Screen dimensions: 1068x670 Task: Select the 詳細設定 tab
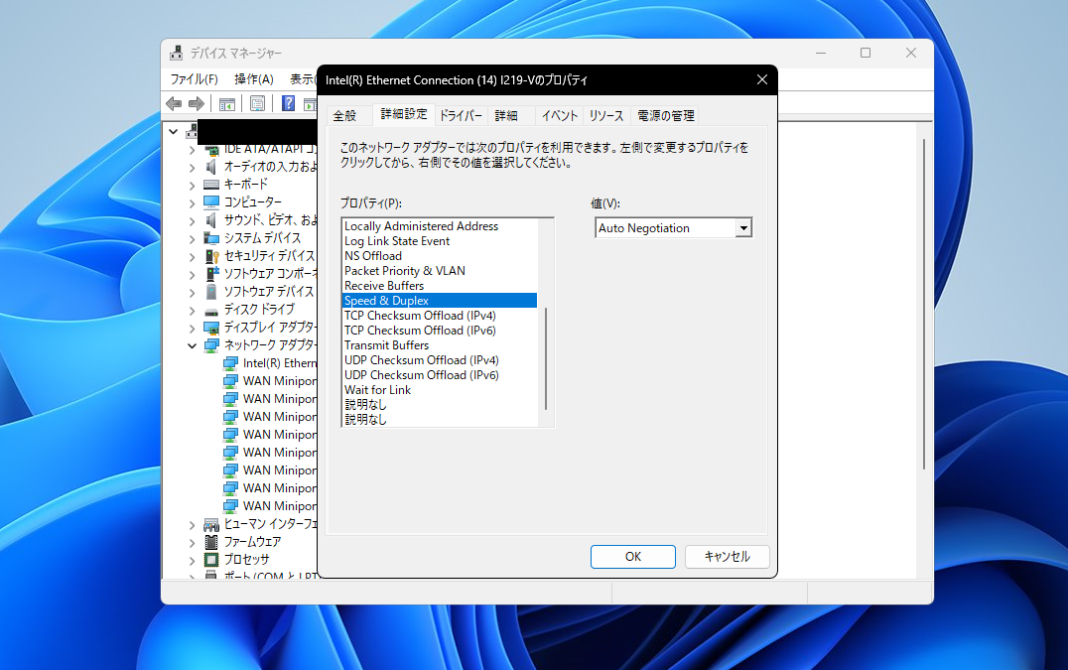(x=404, y=114)
